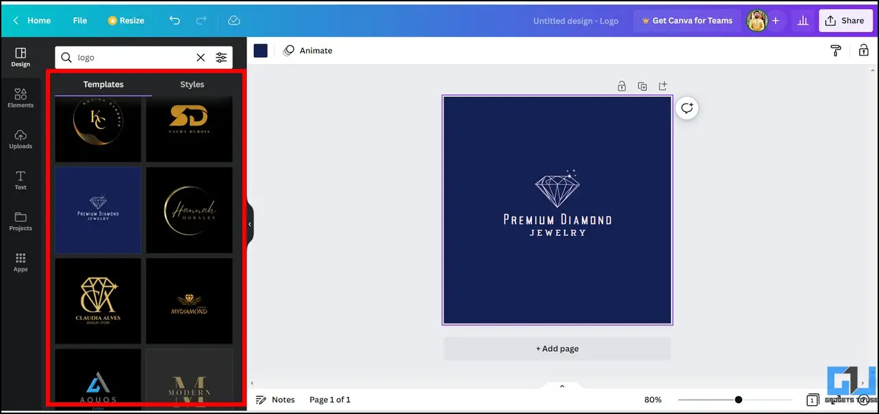
Task: Open the Notes panel
Action: pos(275,400)
